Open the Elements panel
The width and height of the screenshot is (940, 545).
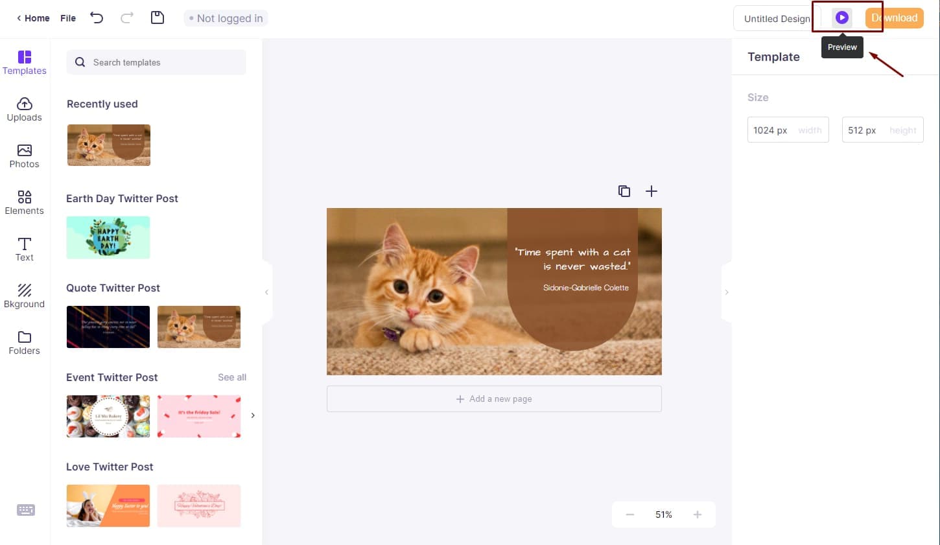tap(25, 203)
